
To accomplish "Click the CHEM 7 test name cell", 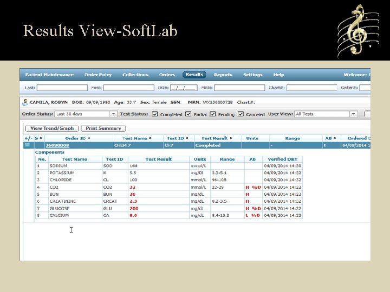I will (x=138, y=145).
